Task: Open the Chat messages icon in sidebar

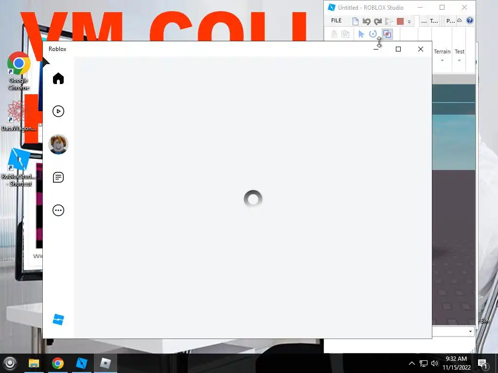Action: [x=58, y=177]
